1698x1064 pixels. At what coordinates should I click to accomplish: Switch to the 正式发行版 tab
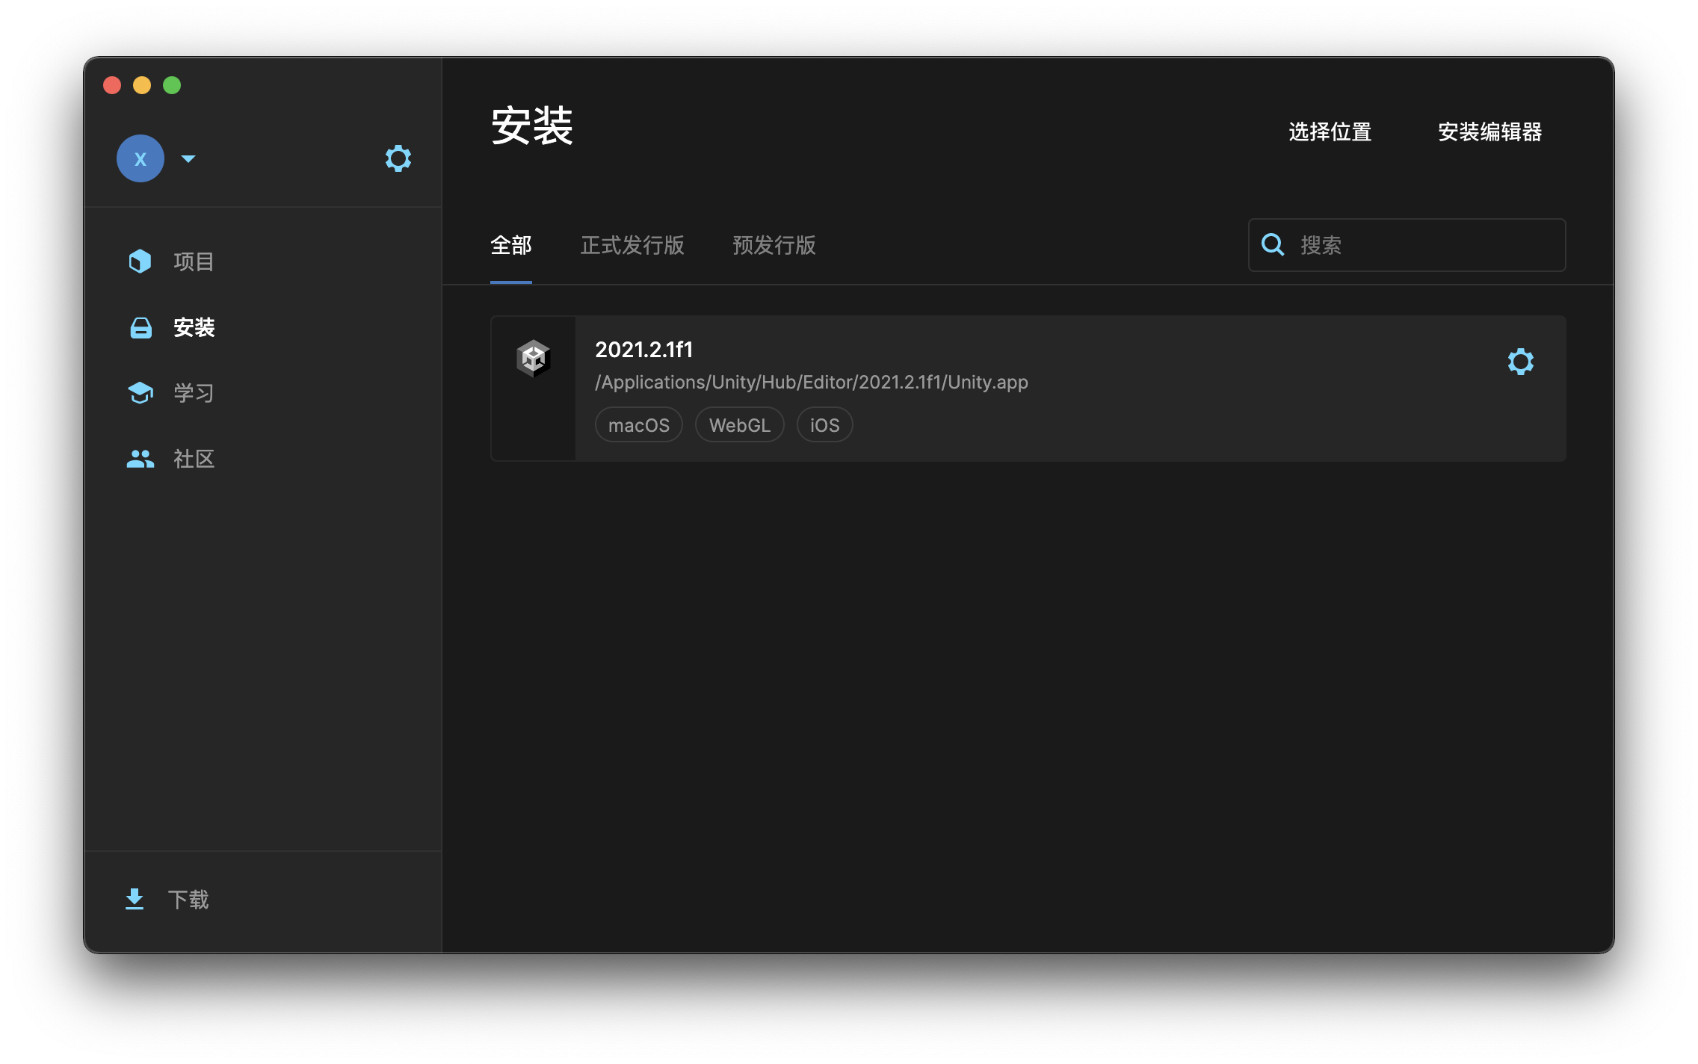click(x=632, y=245)
